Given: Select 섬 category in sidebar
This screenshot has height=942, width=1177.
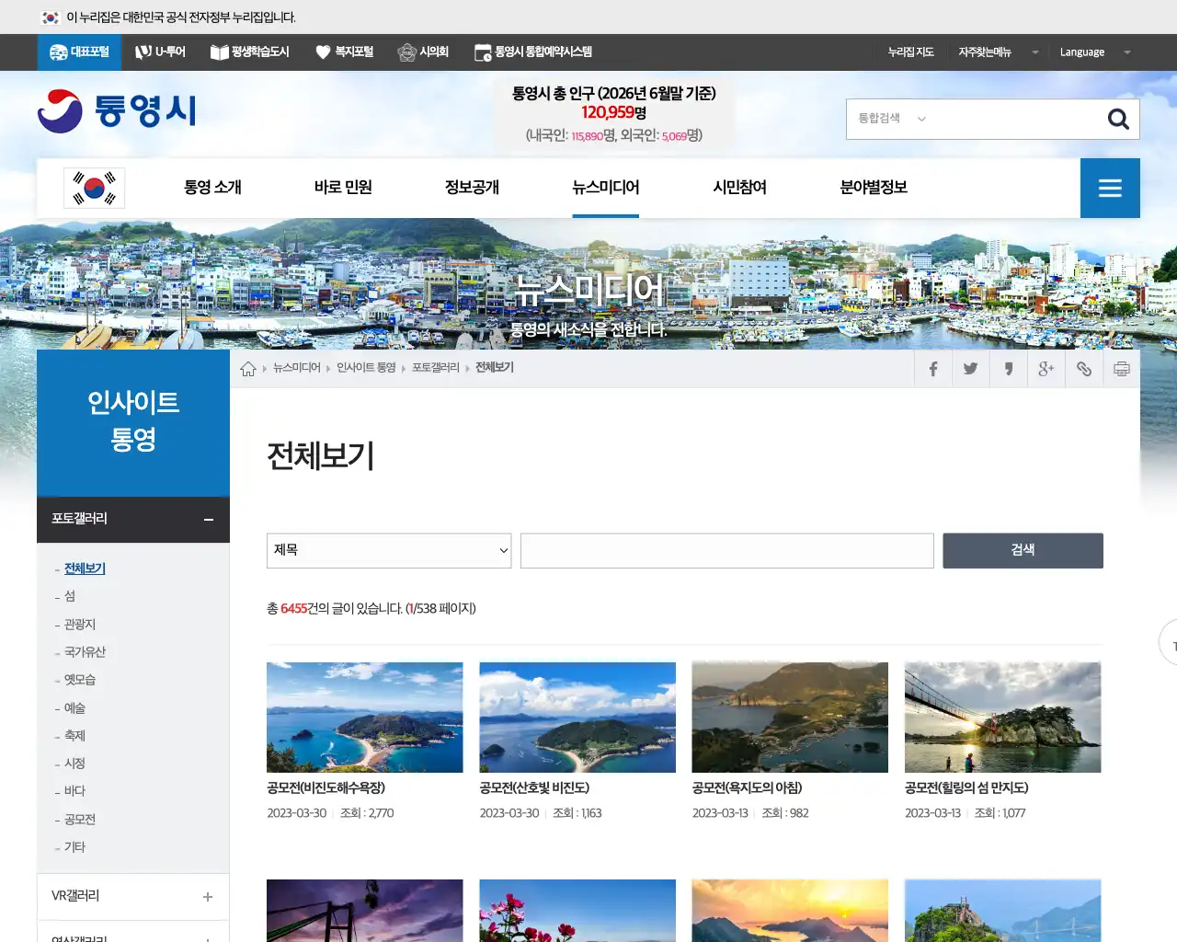Looking at the screenshot, I should 70,596.
